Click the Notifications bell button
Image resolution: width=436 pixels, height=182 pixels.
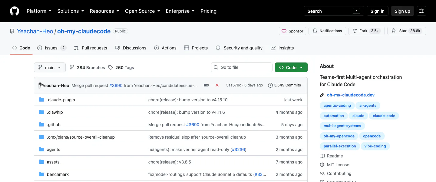coord(327,31)
